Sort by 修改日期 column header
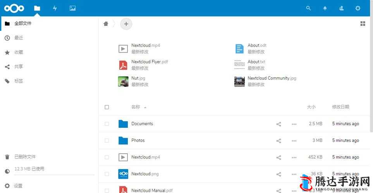The image size is (373, 193). coord(340,107)
